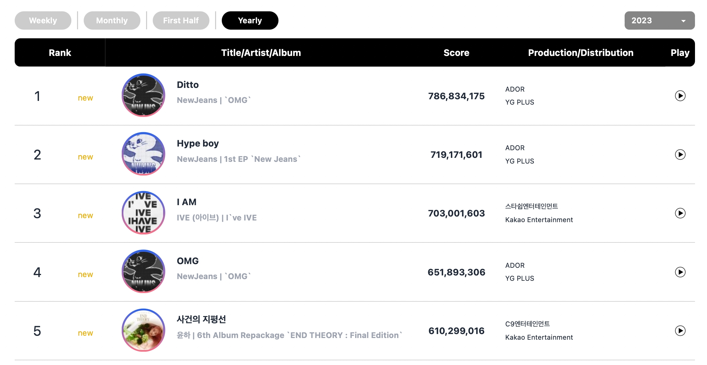This screenshot has width=707, height=365.
Task: Click the Score column header
Action: 456,53
